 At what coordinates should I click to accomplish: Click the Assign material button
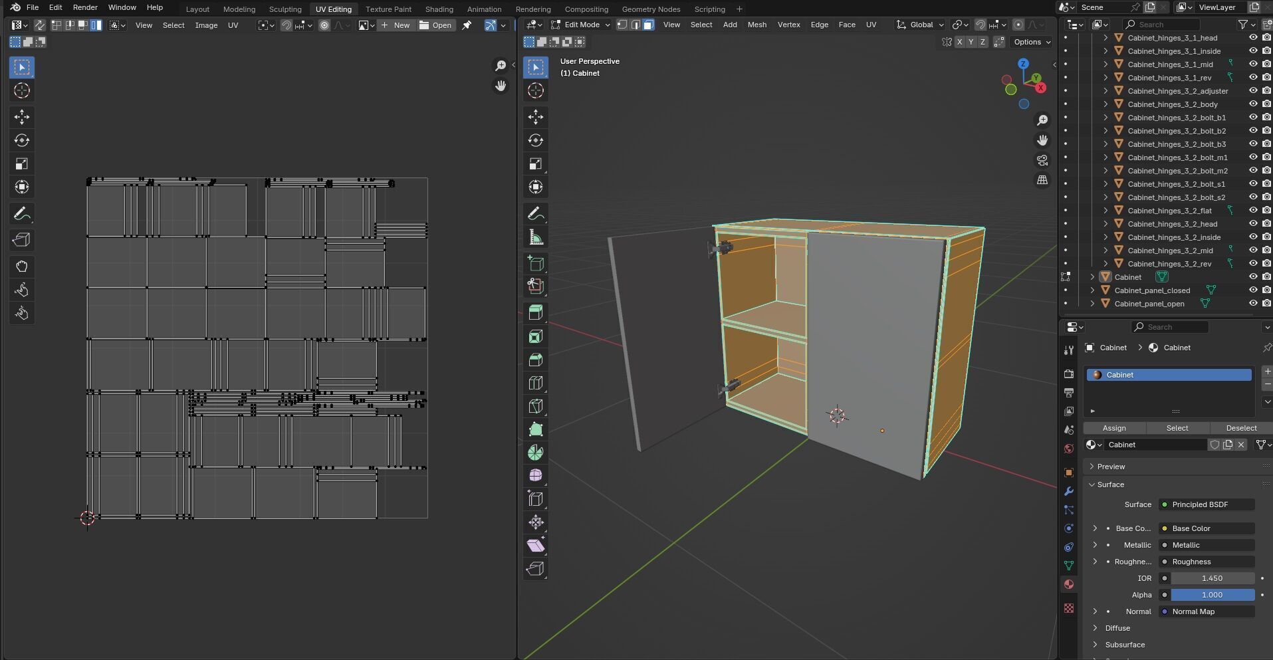[x=1114, y=428]
